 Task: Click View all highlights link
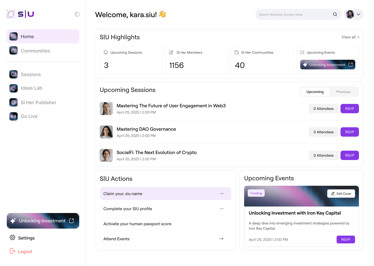pyautogui.click(x=350, y=37)
